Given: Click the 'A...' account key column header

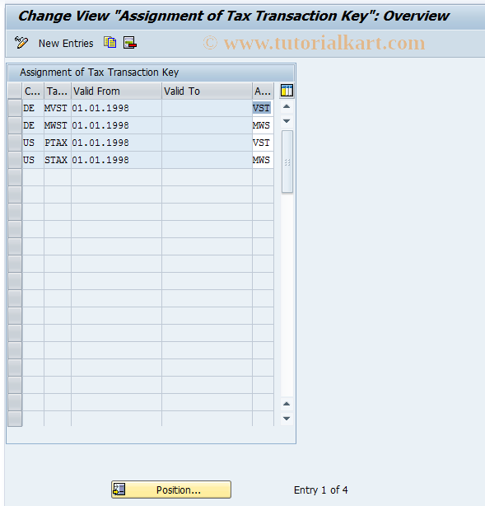Looking at the screenshot, I should tap(263, 91).
